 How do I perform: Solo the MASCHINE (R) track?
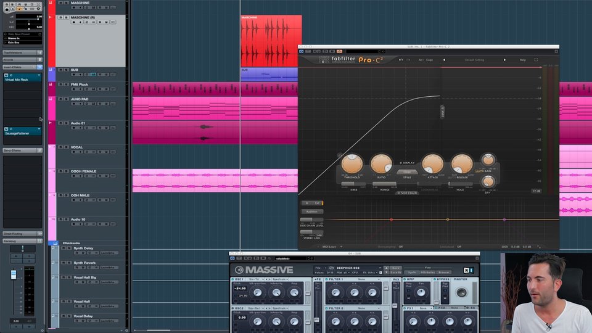coord(67,17)
